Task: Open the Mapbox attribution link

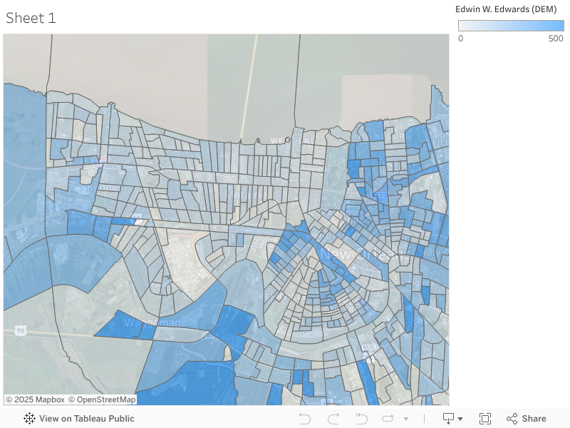Action: point(35,399)
